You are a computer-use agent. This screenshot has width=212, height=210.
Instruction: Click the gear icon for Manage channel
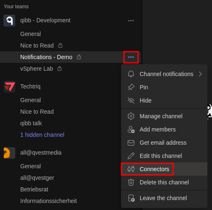tap(131, 116)
